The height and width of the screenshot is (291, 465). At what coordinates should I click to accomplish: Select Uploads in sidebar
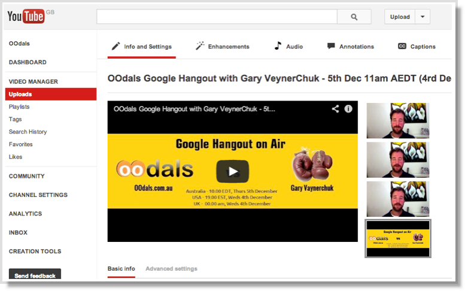(51, 94)
